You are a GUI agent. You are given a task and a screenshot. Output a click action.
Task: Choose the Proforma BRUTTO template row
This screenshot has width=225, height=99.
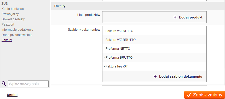pyautogui.click(x=154, y=58)
